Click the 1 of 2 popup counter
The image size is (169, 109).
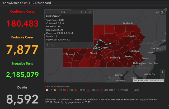(63, 12)
